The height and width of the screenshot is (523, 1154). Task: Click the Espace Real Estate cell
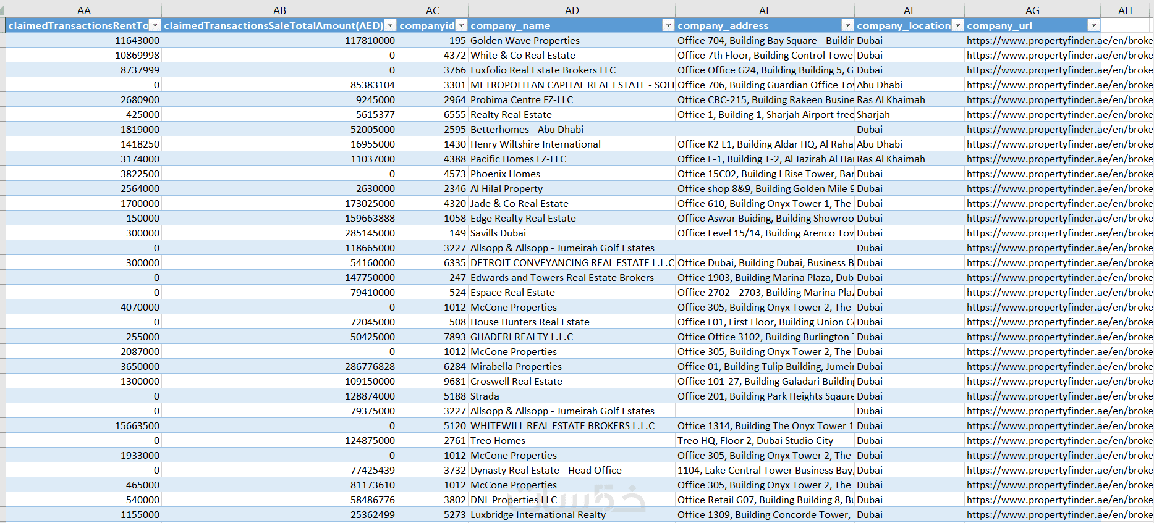click(572, 292)
